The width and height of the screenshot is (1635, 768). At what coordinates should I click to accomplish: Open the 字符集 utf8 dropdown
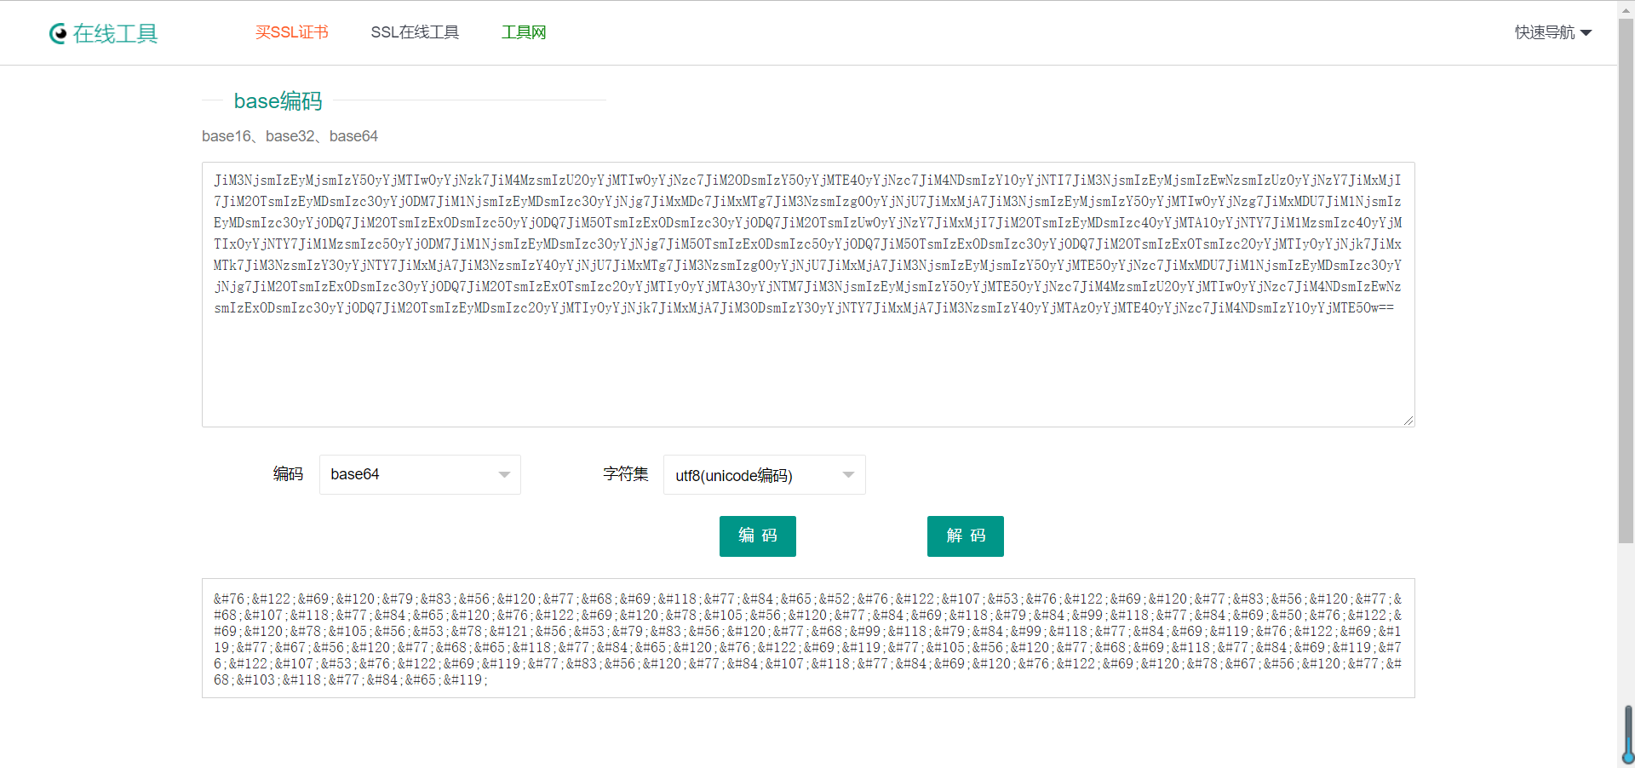click(x=764, y=474)
